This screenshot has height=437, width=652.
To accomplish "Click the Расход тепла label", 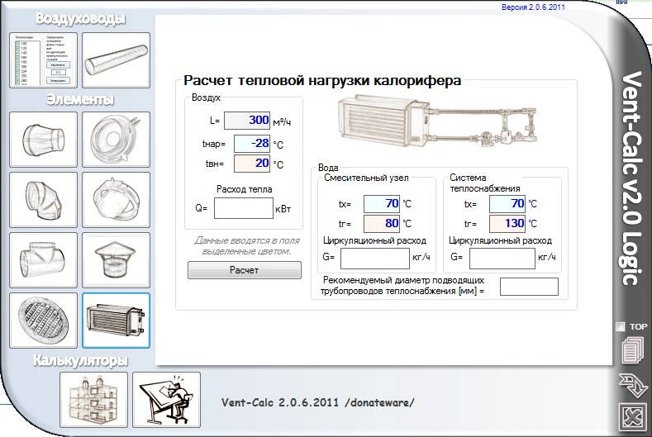I will click(245, 189).
